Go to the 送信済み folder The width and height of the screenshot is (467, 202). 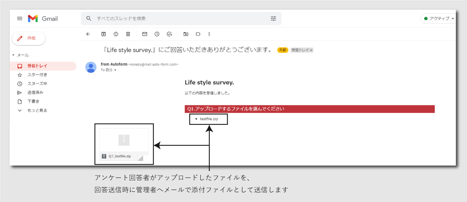(35, 93)
